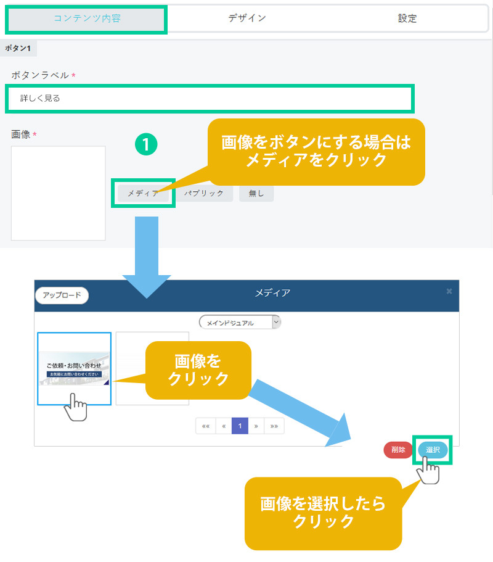This screenshot has height=562, width=493.
Task: Expand the メインビジュアル category dropdown
Action: (240, 322)
